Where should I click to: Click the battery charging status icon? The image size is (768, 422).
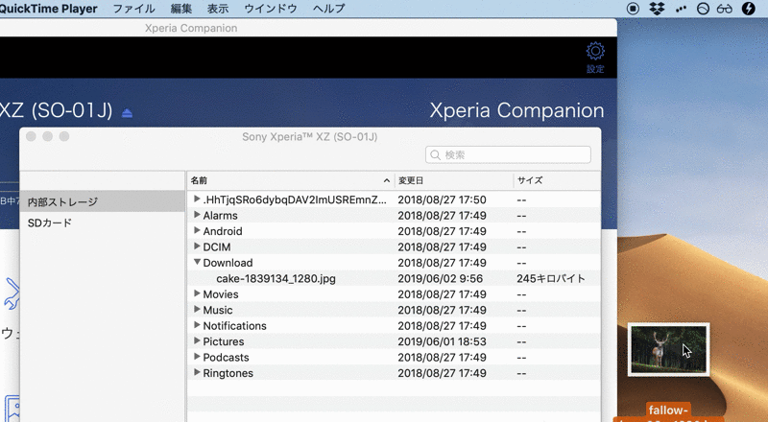point(749,9)
